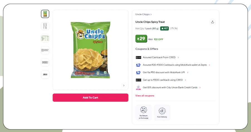This screenshot has height=132, width=251.
Task: Add the product to cart
Action: [90, 98]
